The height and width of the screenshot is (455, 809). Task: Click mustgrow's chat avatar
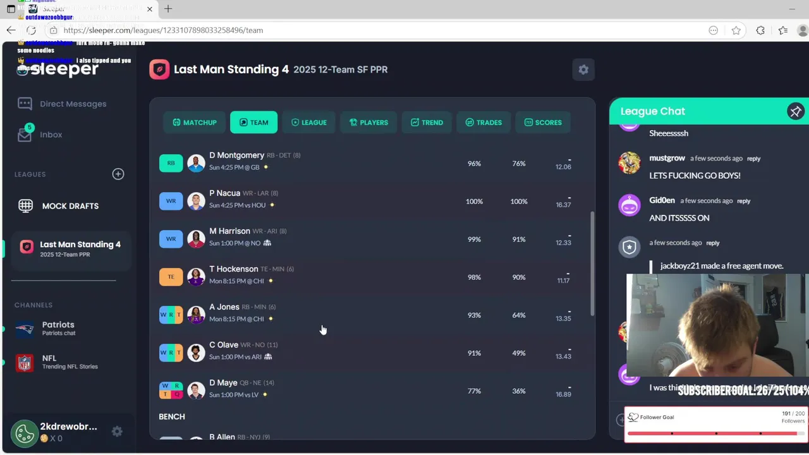[629, 163]
